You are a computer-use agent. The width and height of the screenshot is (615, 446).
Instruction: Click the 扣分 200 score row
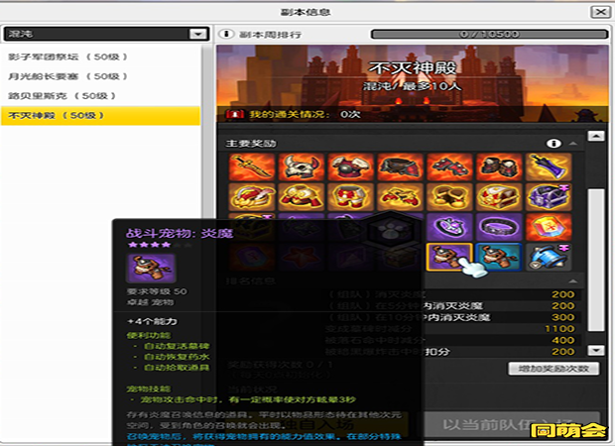[x=452, y=352]
